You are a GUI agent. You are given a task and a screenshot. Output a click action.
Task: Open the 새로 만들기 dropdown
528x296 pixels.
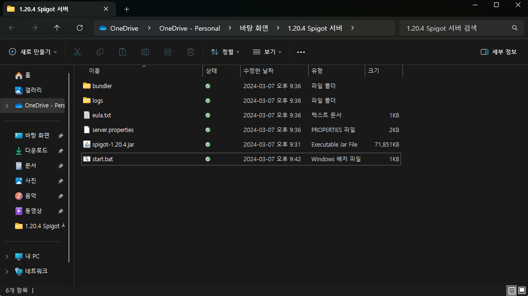pyautogui.click(x=33, y=52)
